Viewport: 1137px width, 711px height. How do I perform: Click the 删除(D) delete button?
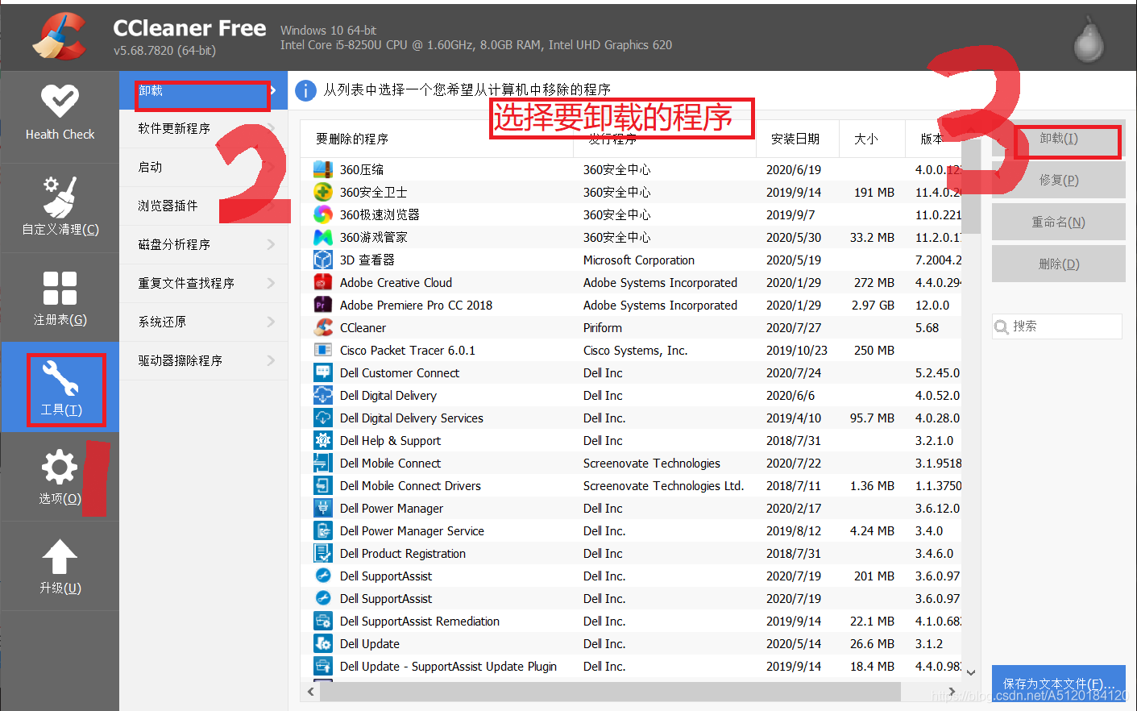point(1058,264)
